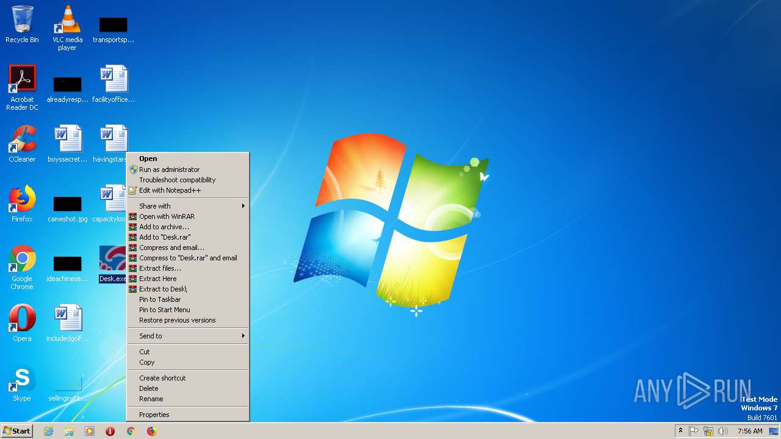Open Internet Explorer from the taskbar

48,431
